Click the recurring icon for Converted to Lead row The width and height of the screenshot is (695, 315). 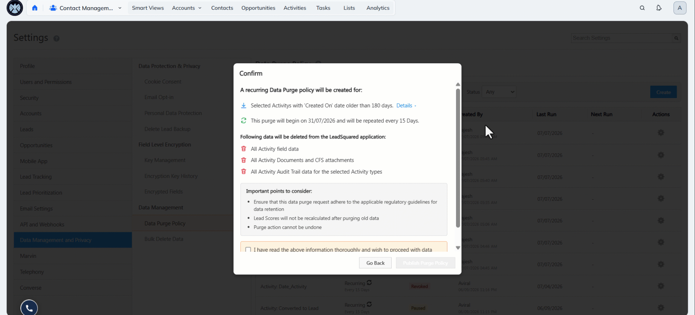[x=369, y=304]
